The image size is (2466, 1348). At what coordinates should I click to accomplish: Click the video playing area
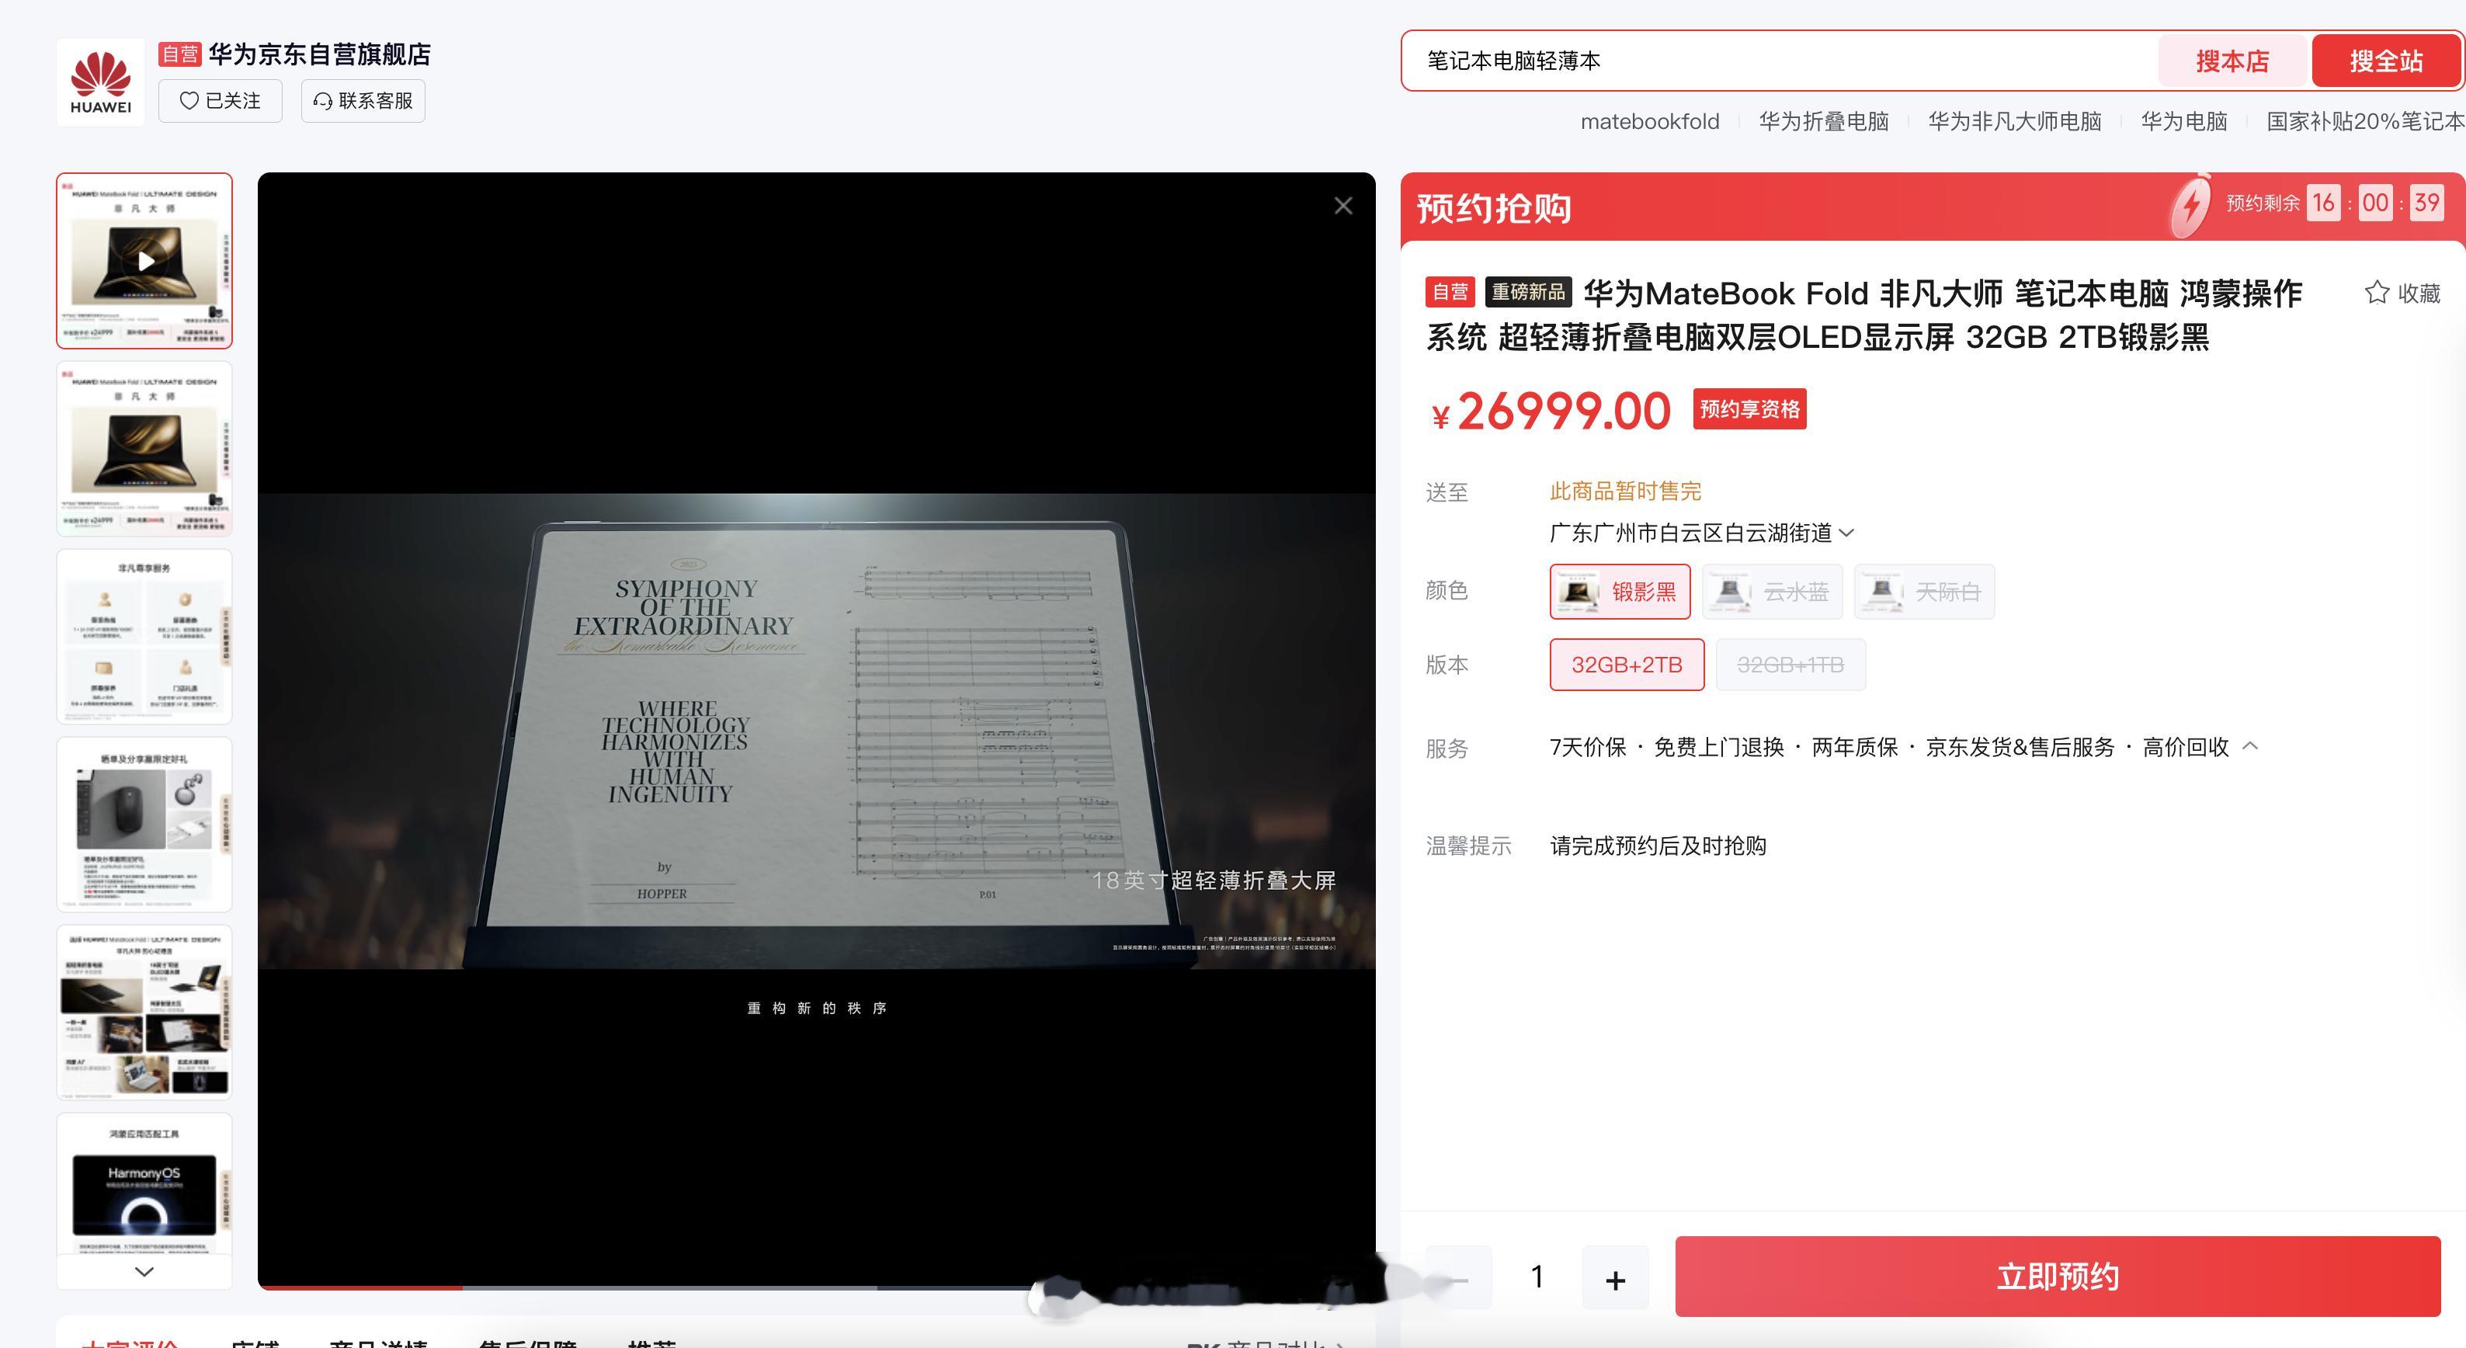pyautogui.click(x=817, y=731)
